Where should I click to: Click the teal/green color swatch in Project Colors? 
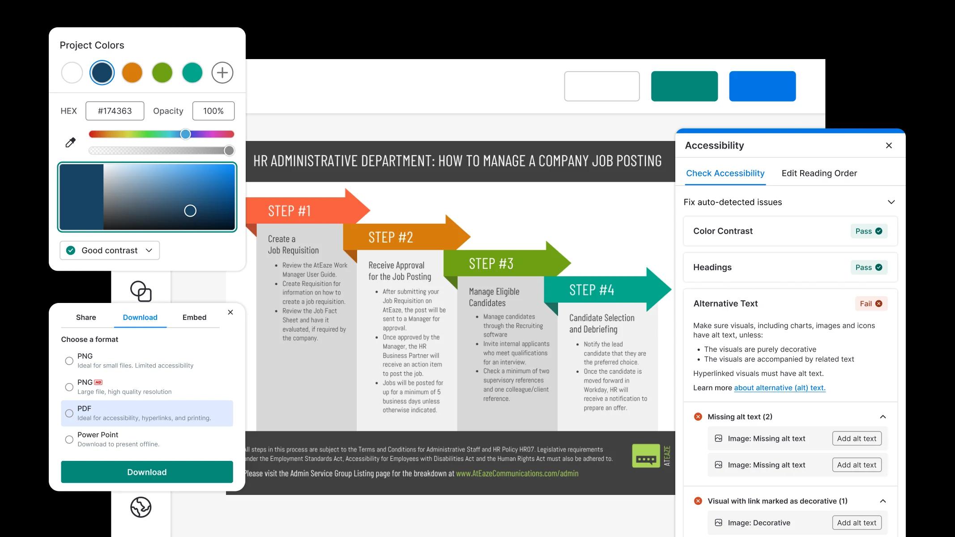tap(193, 72)
